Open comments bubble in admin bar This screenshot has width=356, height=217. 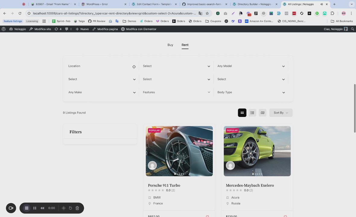pyautogui.click(x=68, y=29)
